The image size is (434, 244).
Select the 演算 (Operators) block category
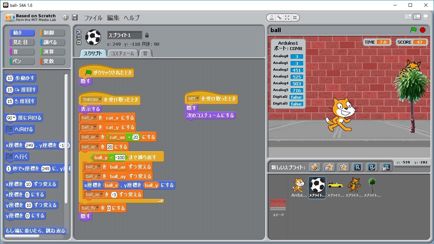point(52,52)
